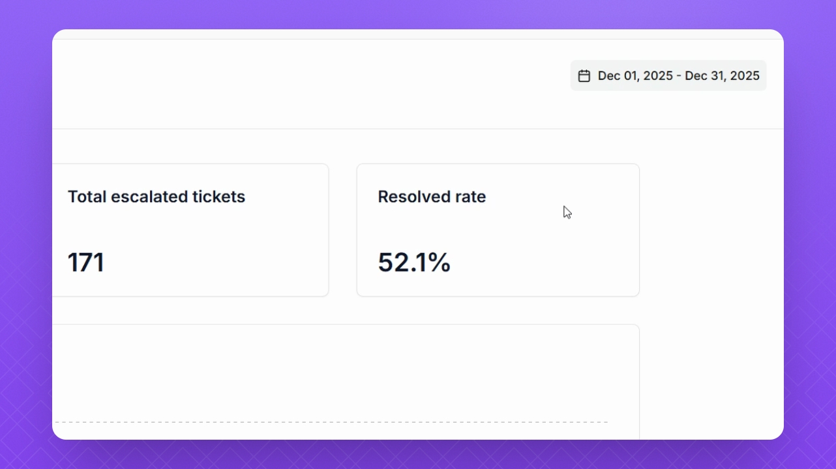Viewport: 836px width, 469px height.
Task: Select the Total escalated tickets heading
Action: point(157,197)
